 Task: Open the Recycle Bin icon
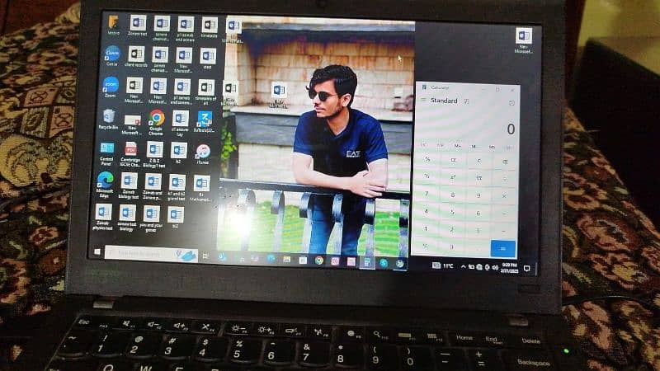(x=109, y=116)
